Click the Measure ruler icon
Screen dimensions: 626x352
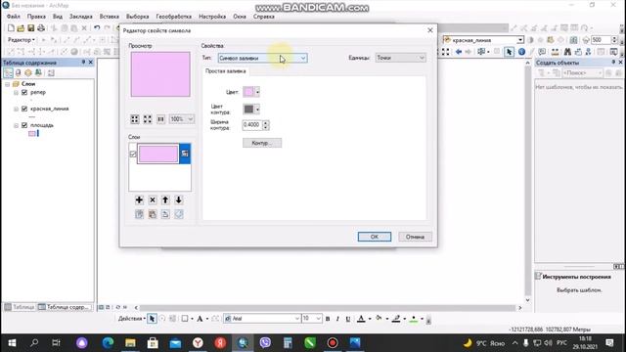555,52
